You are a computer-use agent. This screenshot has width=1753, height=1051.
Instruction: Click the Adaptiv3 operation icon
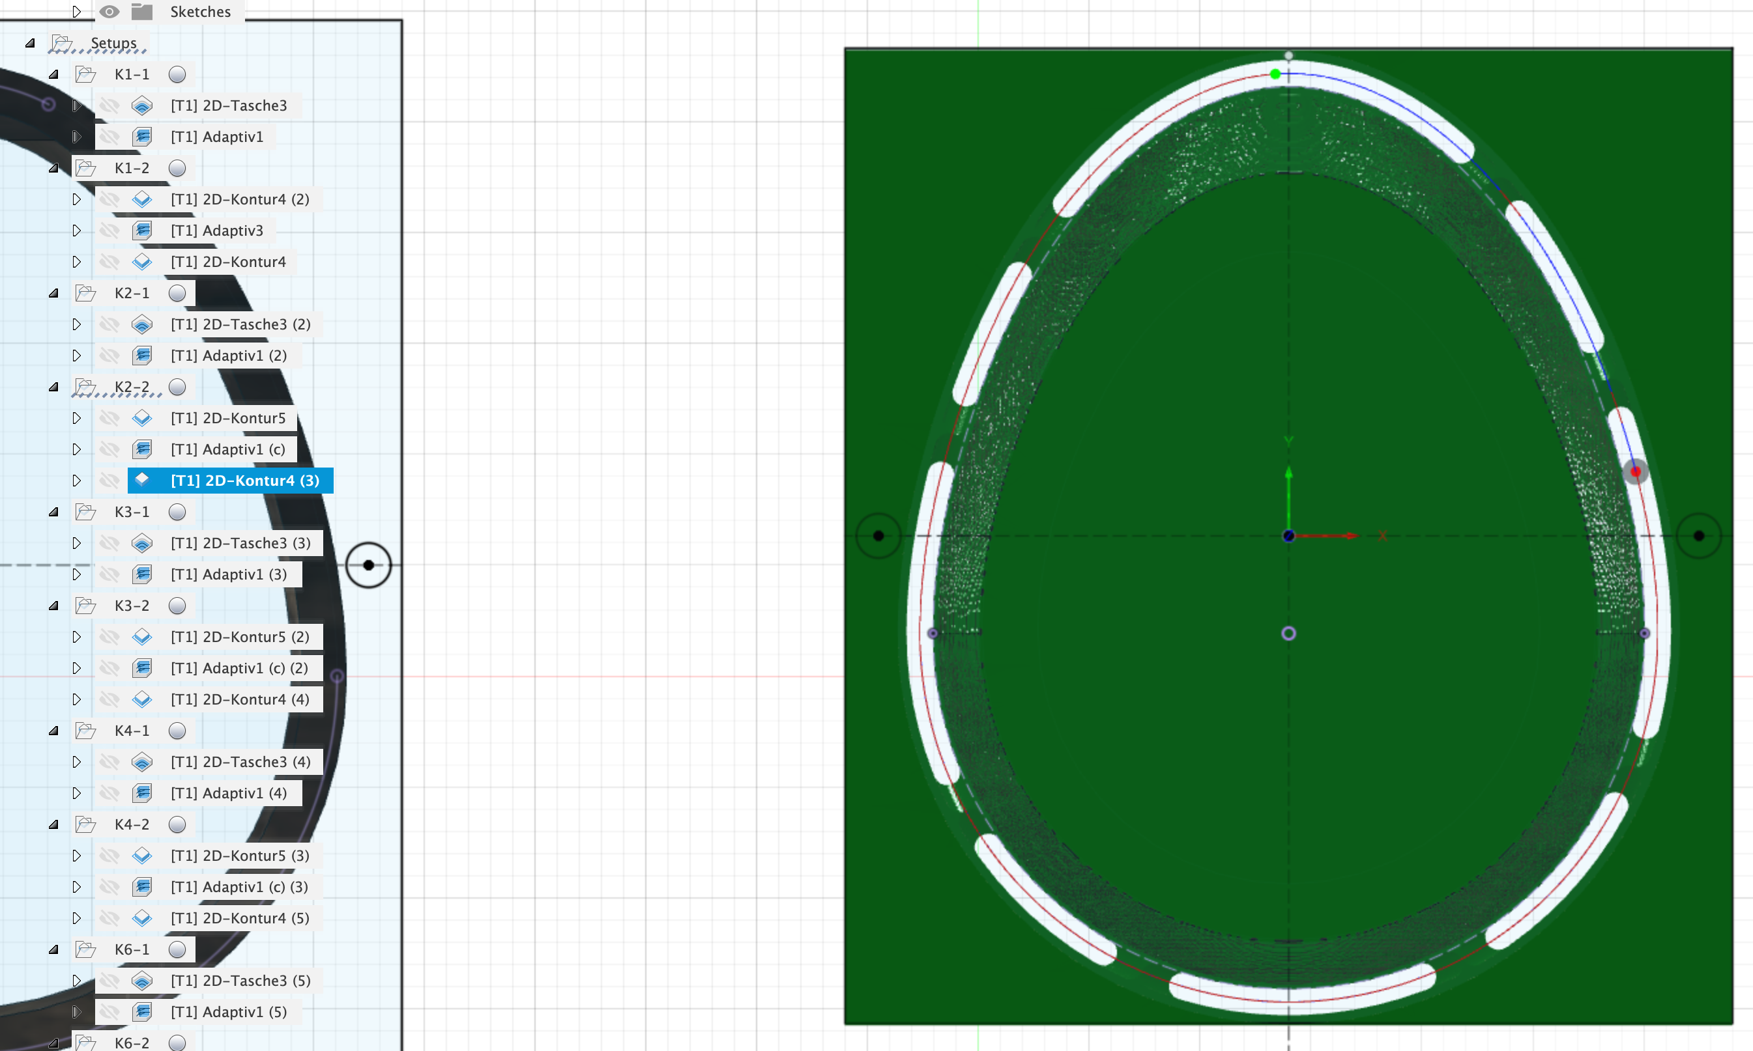(144, 230)
